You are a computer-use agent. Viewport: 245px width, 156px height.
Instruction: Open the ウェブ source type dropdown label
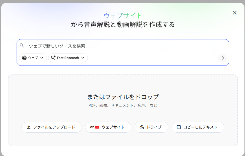coord(33,58)
